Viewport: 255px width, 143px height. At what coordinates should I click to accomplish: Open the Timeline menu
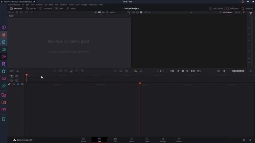click(39, 5)
